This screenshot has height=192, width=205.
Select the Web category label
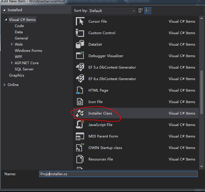coord(19,44)
